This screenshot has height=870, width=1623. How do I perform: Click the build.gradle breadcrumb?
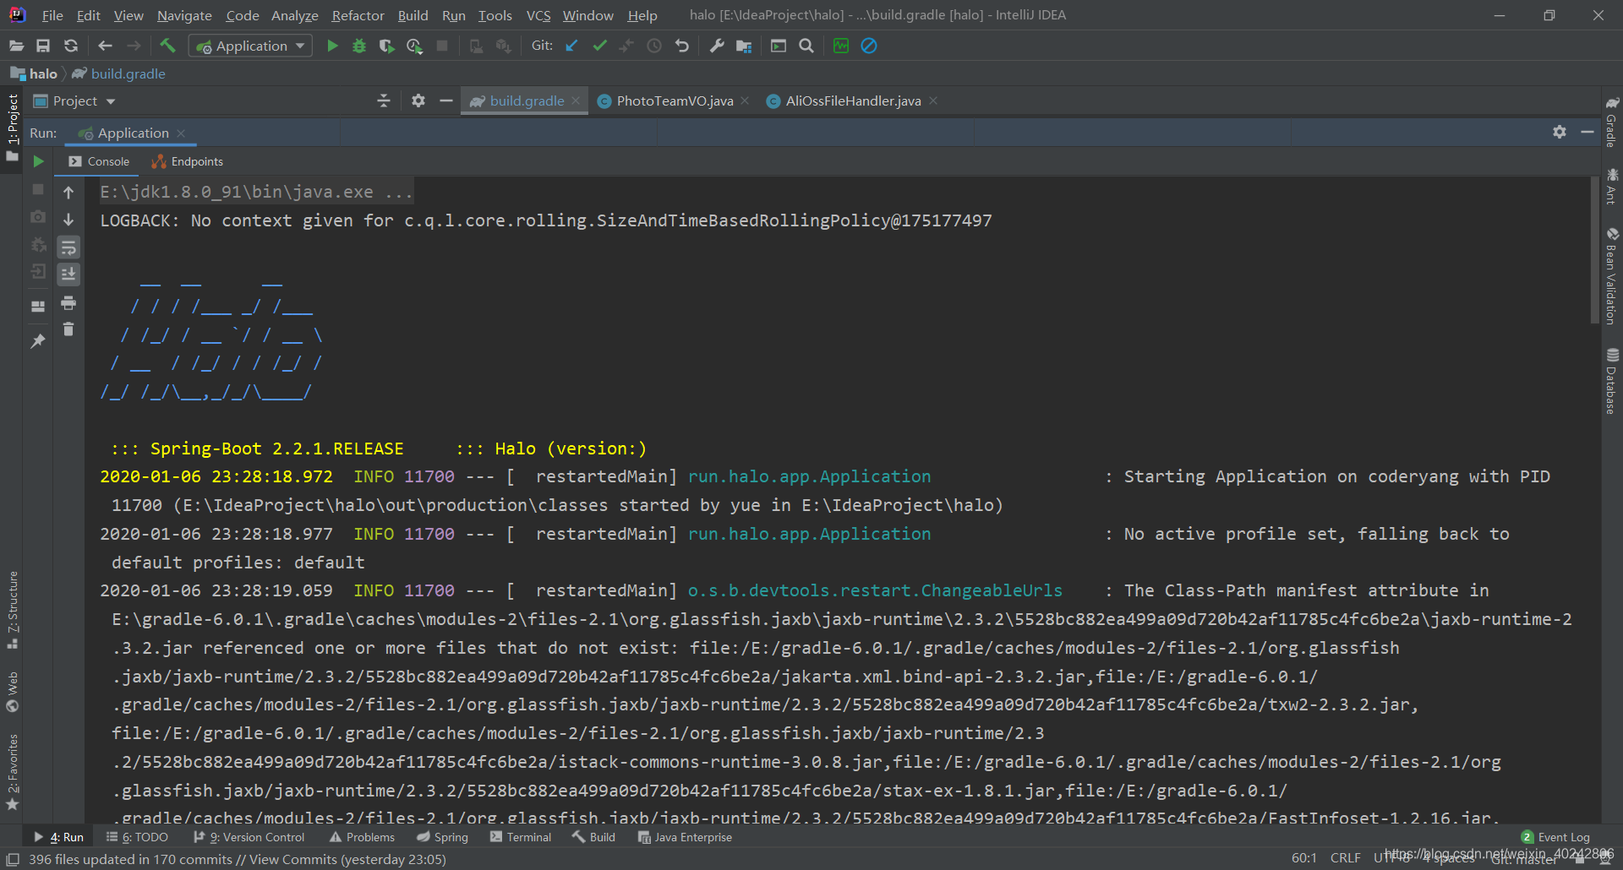click(x=119, y=73)
